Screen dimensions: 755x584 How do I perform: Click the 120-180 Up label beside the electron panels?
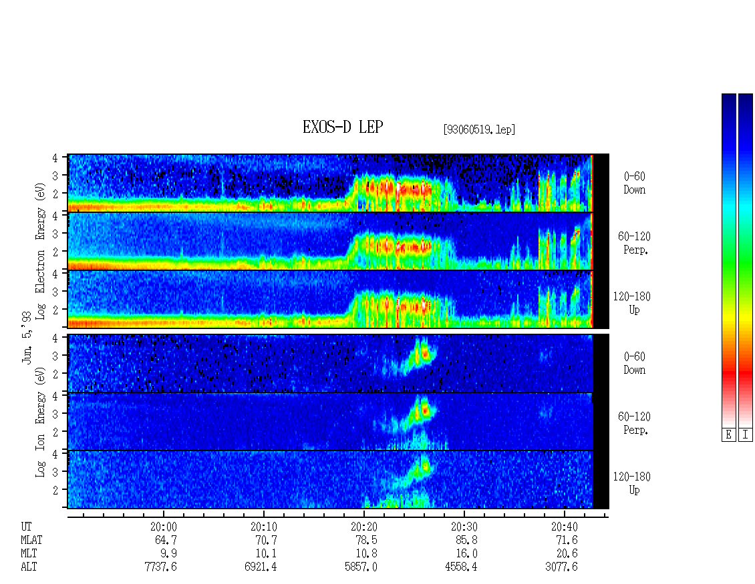(x=632, y=303)
